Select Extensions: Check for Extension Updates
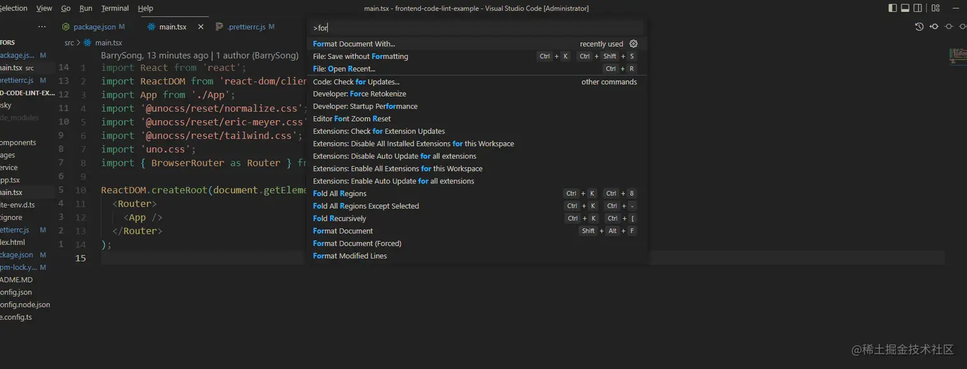This screenshot has width=967, height=369. [476, 131]
